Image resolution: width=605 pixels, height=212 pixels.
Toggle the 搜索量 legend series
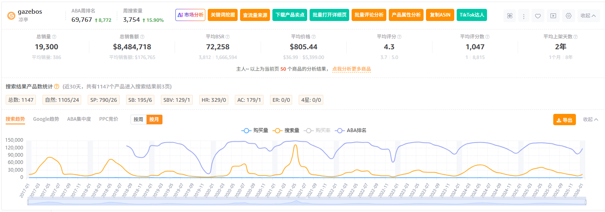[x=287, y=130]
